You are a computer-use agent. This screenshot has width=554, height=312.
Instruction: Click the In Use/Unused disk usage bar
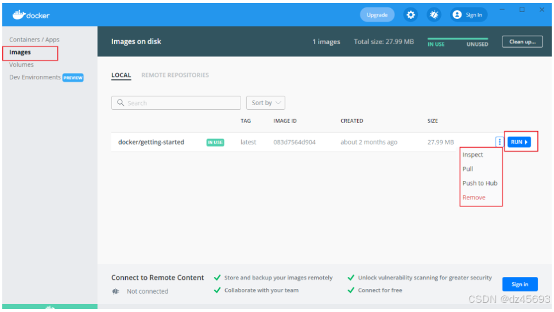(x=458, y=39)
